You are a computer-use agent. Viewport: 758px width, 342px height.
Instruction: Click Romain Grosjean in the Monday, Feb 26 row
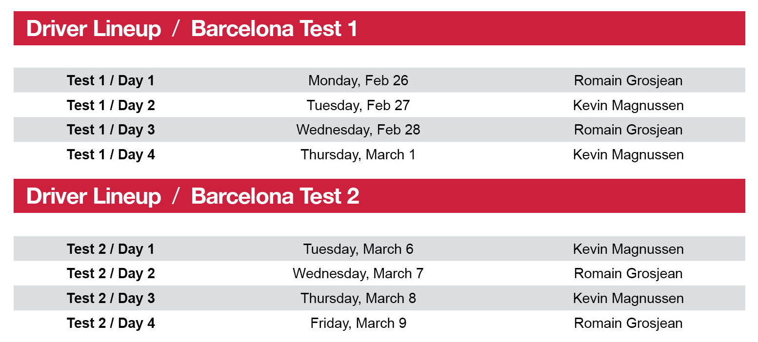[628, 80]
